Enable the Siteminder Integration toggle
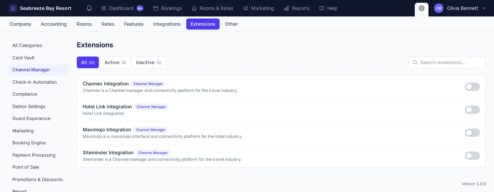Screen dimensions: 494x192 pyautogui.click(x=472, y=156)
